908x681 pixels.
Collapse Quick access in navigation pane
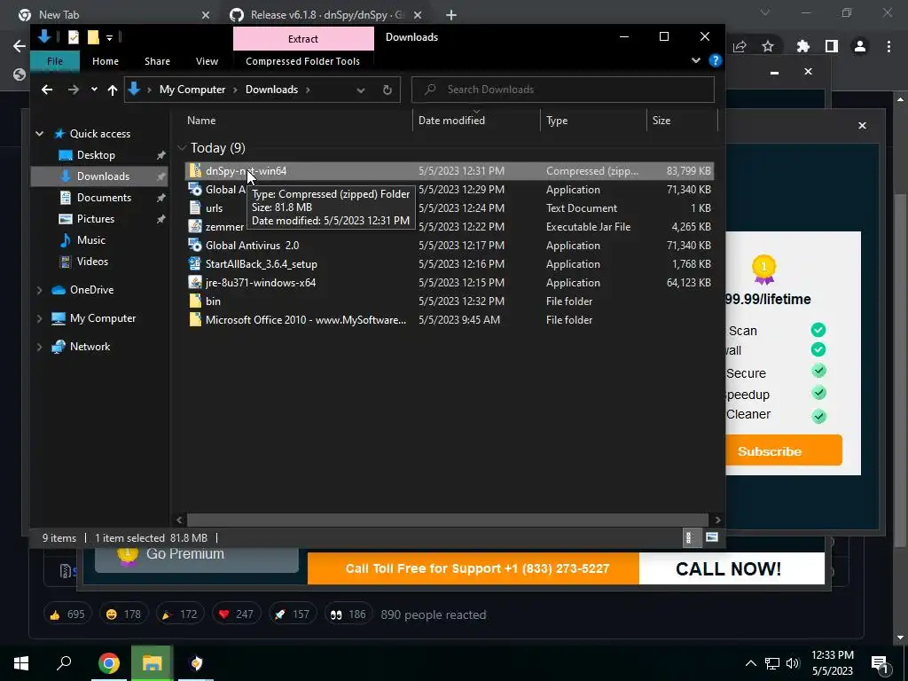click(39, 134)
